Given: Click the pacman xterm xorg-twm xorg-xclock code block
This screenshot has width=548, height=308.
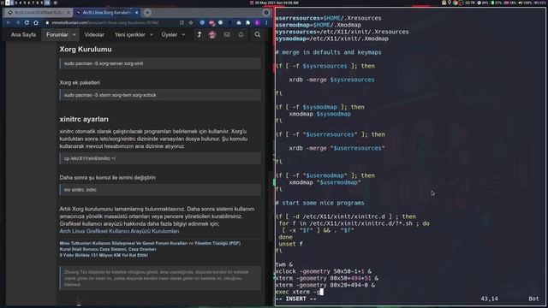Looking at the screenshot, I should 160,95.
